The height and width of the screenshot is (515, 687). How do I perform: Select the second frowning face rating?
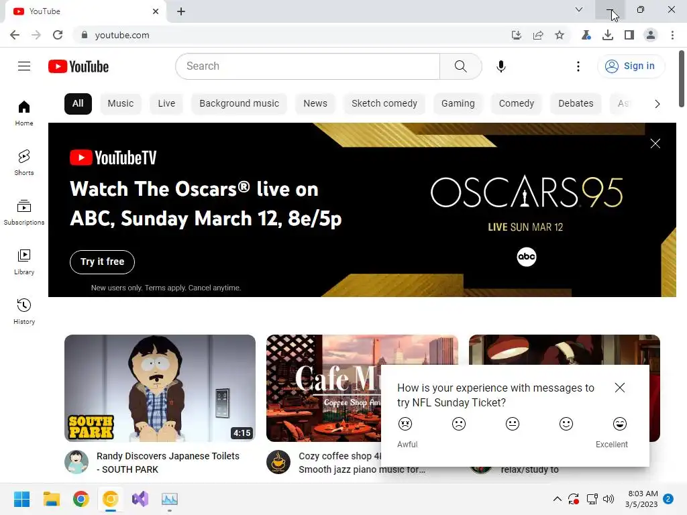pos(459,424)
